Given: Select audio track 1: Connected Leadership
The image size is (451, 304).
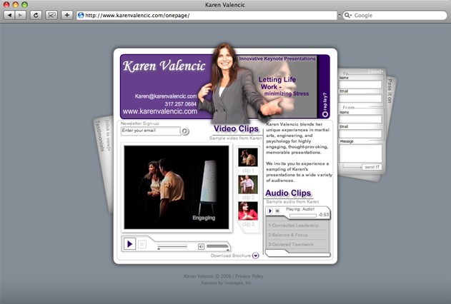Looking at the screenshot, I should 298,226.
